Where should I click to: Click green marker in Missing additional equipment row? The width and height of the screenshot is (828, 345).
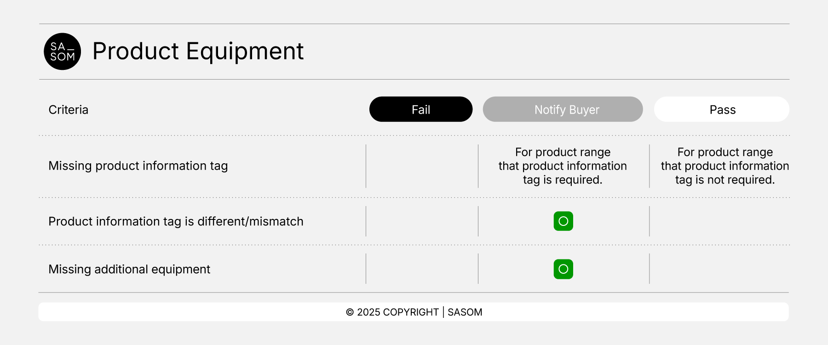(563, 269)
